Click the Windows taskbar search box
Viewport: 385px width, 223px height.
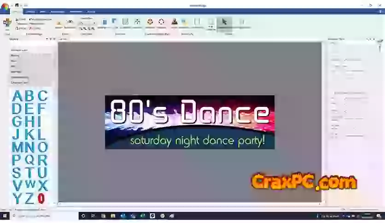tap(44, 216)
